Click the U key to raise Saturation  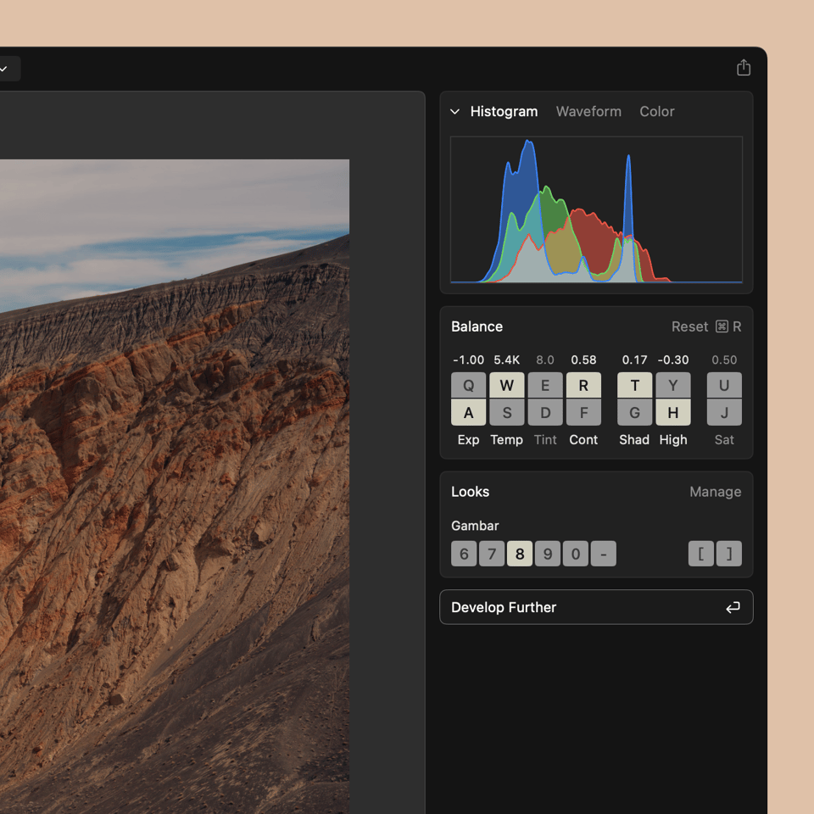pyautogui.click(x=724, y=385)
